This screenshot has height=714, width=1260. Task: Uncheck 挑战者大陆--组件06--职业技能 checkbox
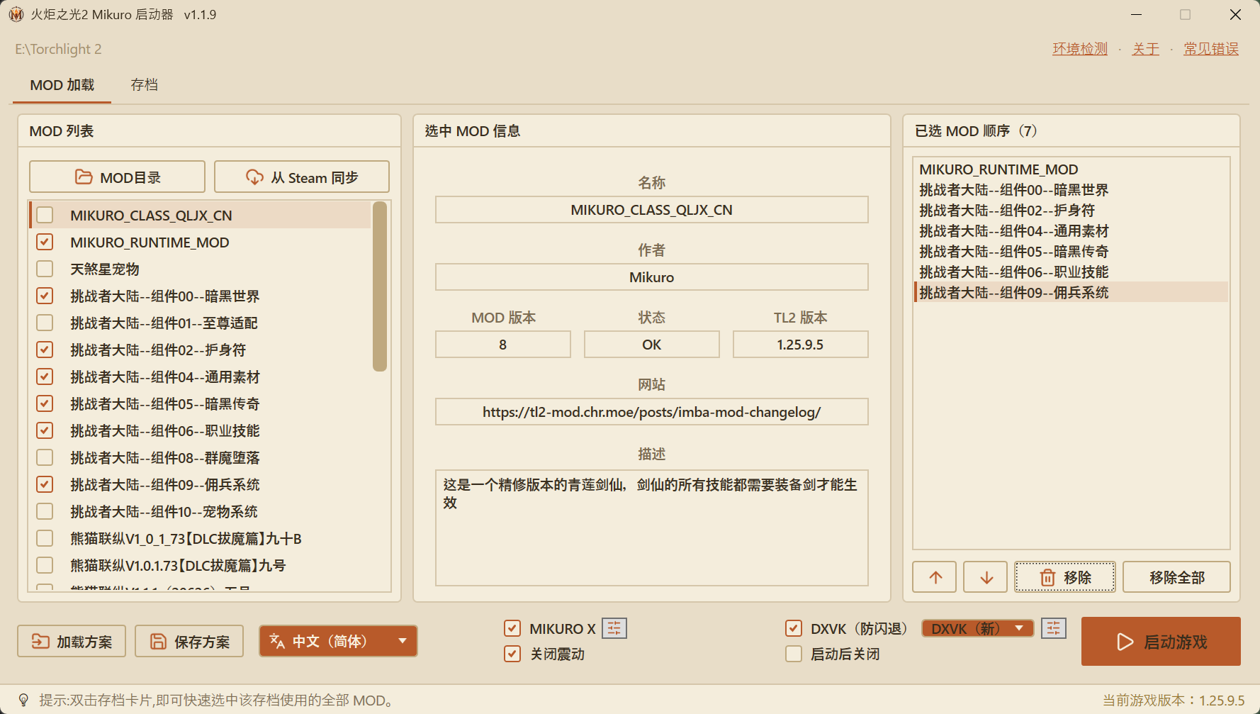45,430
